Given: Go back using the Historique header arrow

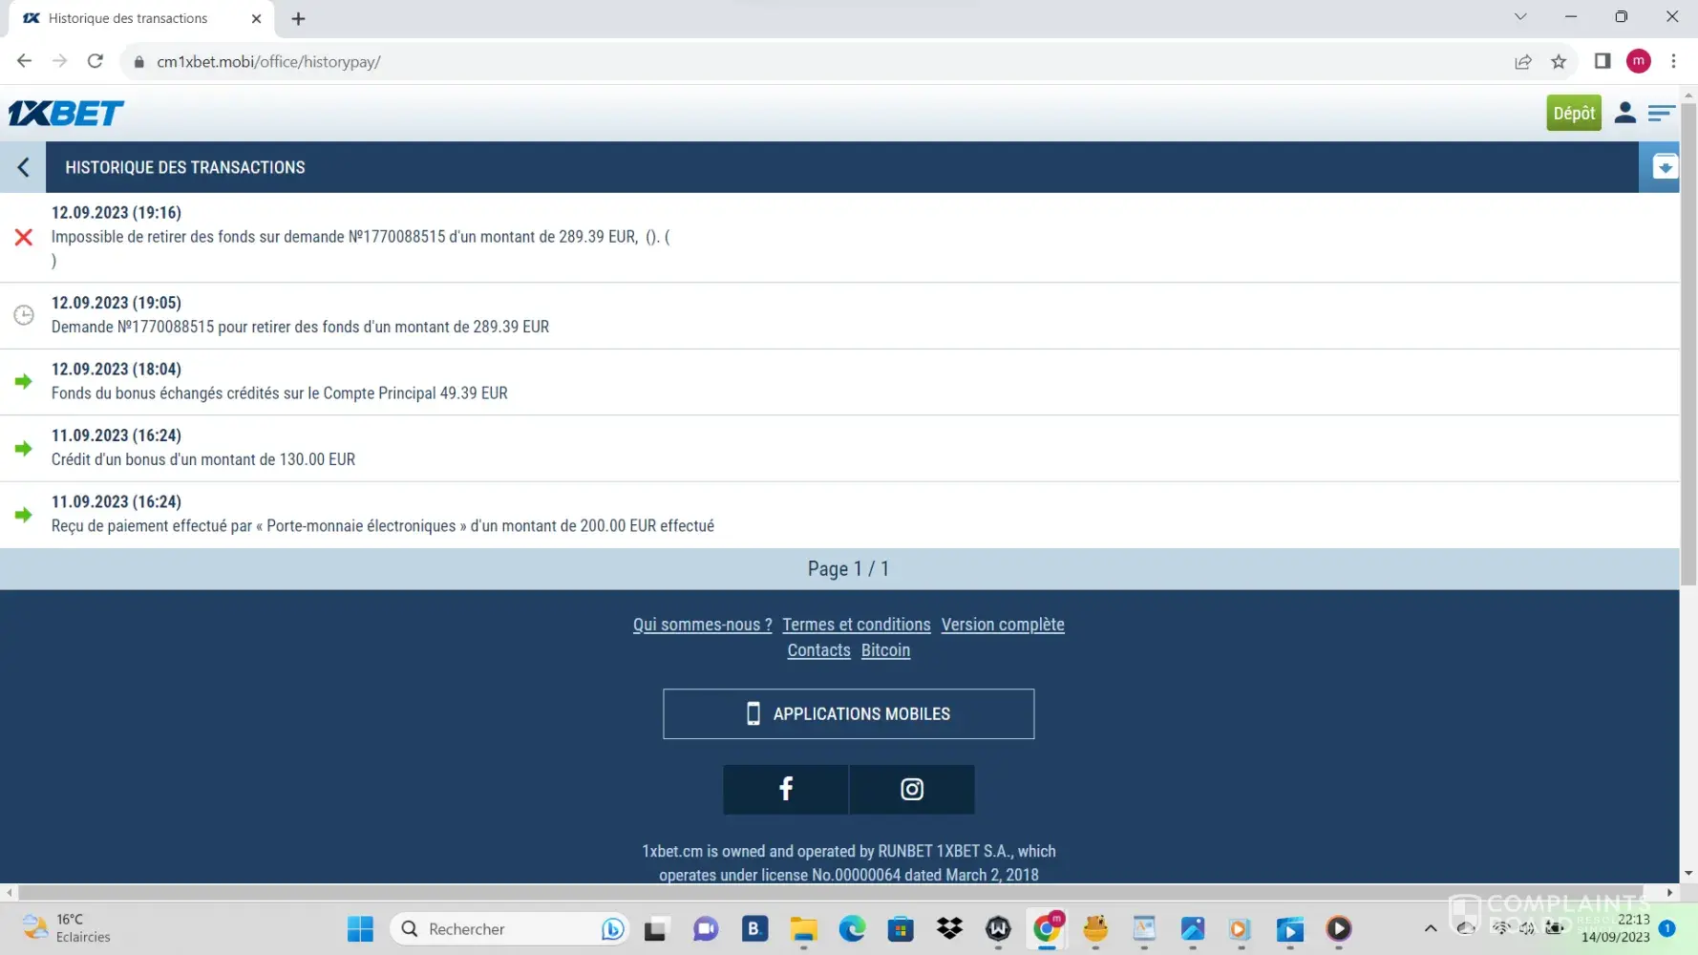Looking at the screenshot, I should coord(24,167).
